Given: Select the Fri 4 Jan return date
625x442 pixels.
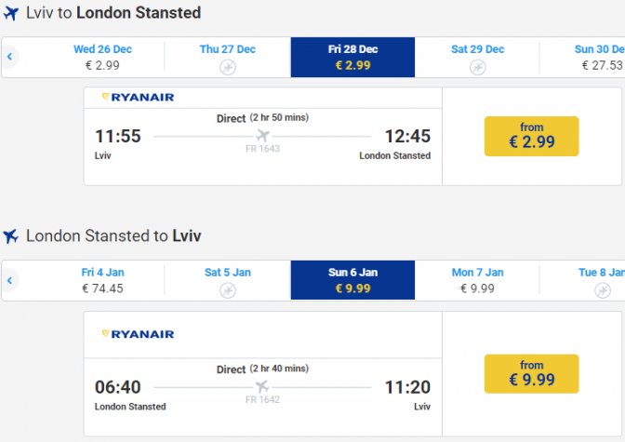Looking at the screenshot, I should (102, 280).
